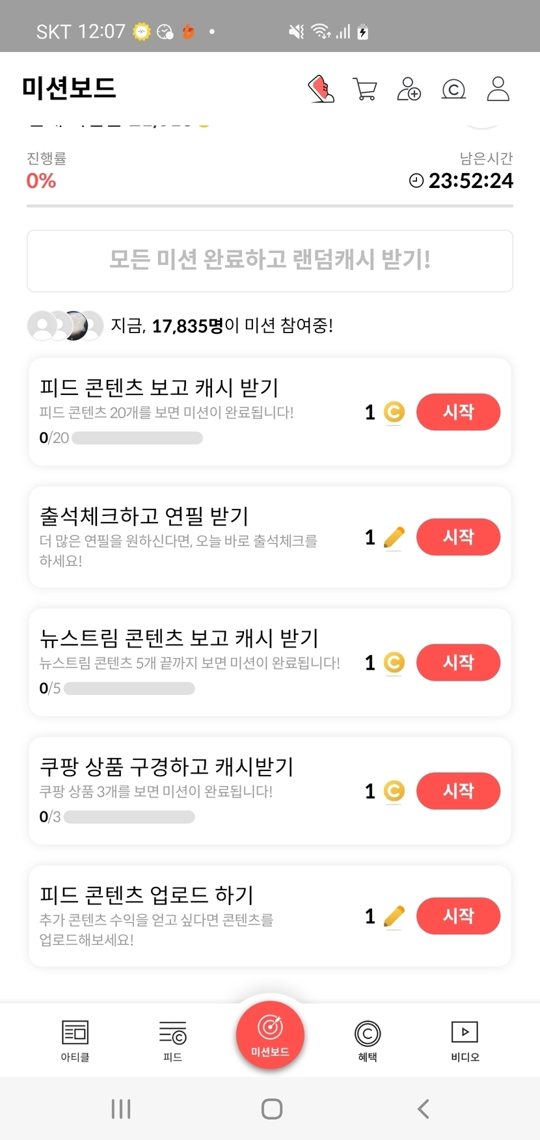Screen dimensions: 540x1140
Task: Start the 피드 콘텐츠 업로드 하기 mission
Action: (458, 916)
